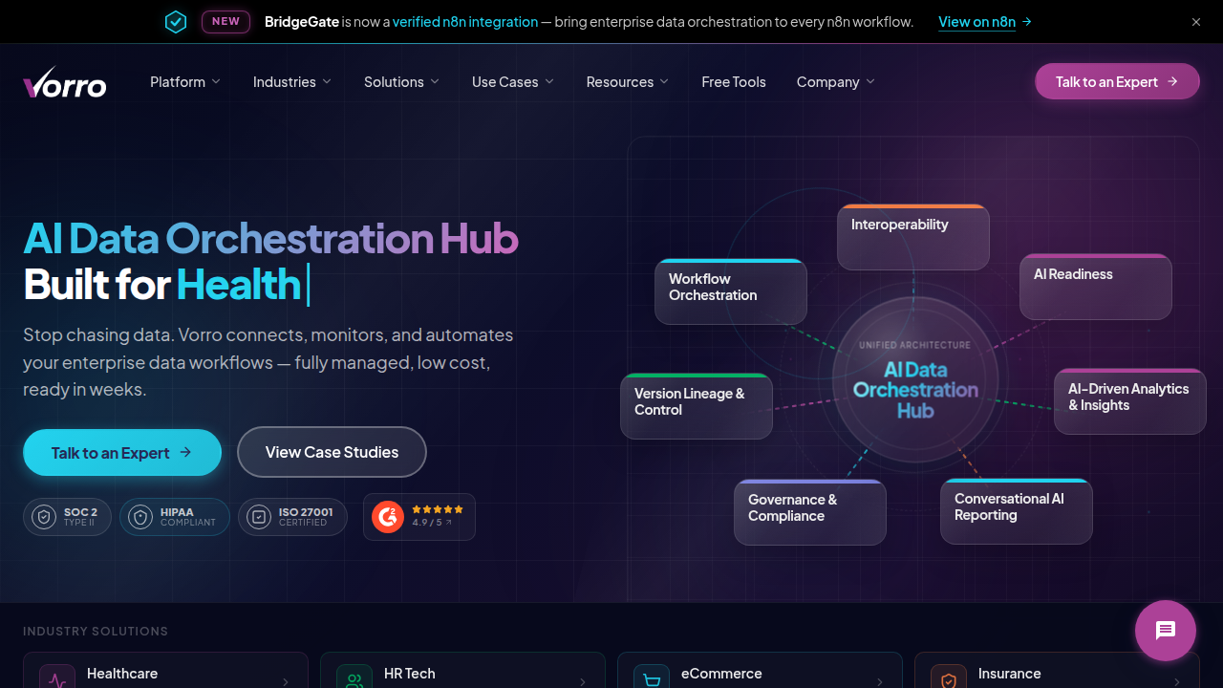1223x688 pixels.
Task: Open the G2 rating badge
Action: pos(419,517)
